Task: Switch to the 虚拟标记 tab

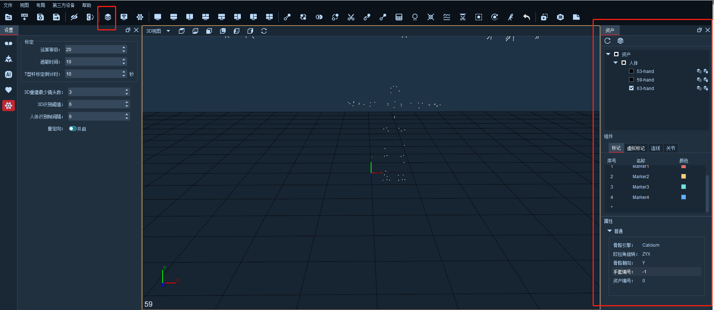Action: pyautogui.click(x=636, y=148)
